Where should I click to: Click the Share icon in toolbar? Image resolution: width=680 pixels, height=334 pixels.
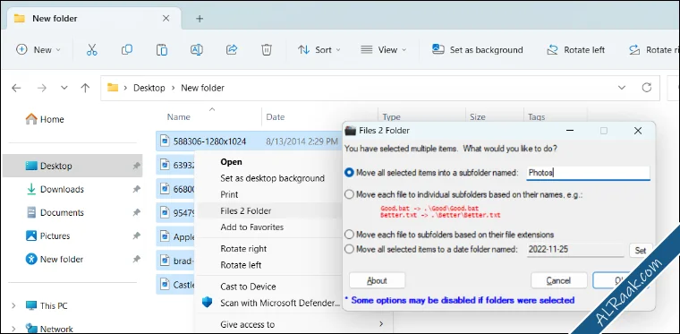(x=232, y=50)
